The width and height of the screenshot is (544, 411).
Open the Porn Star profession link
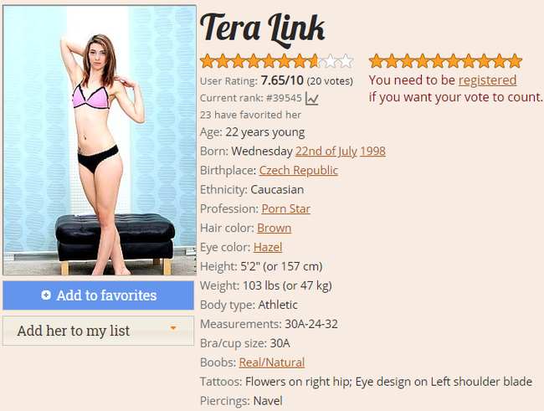coord(286,208)
